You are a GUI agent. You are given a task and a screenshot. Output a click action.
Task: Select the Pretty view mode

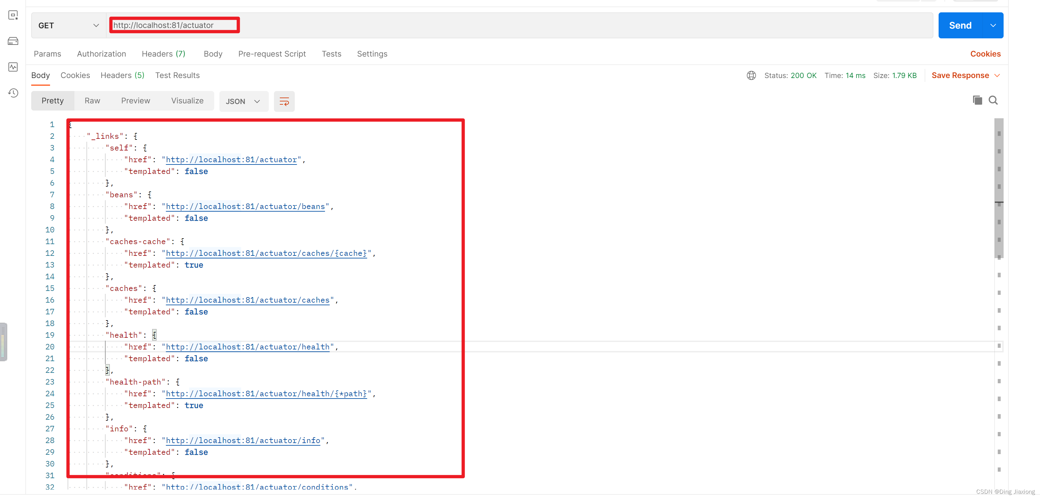(x=52, y=101)
